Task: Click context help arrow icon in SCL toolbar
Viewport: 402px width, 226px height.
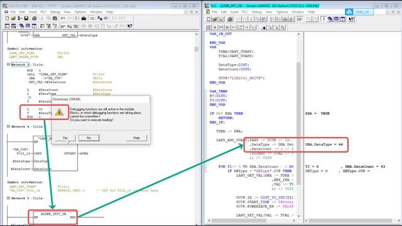Action: point(351,19)
